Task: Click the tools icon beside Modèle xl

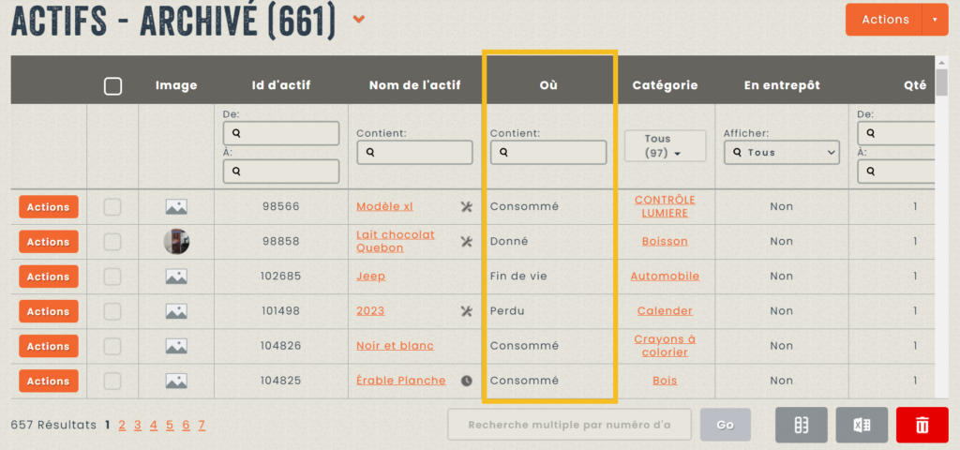Action: (x=467, y=207)
